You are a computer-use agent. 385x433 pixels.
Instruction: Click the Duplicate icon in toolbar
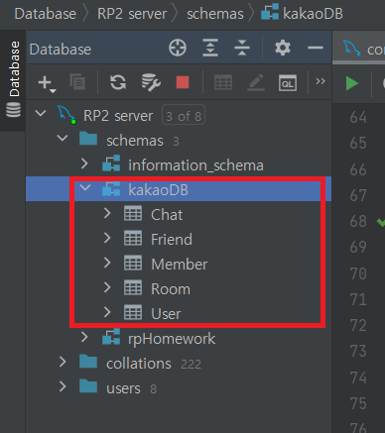(x=77, y=82)
